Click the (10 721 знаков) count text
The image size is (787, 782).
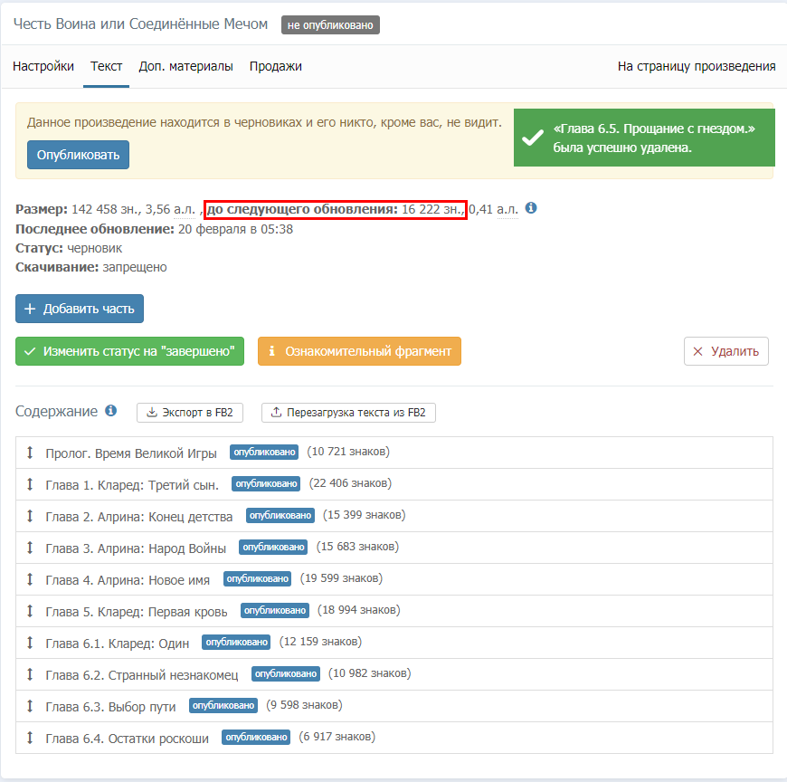click(x=348, y=452)
